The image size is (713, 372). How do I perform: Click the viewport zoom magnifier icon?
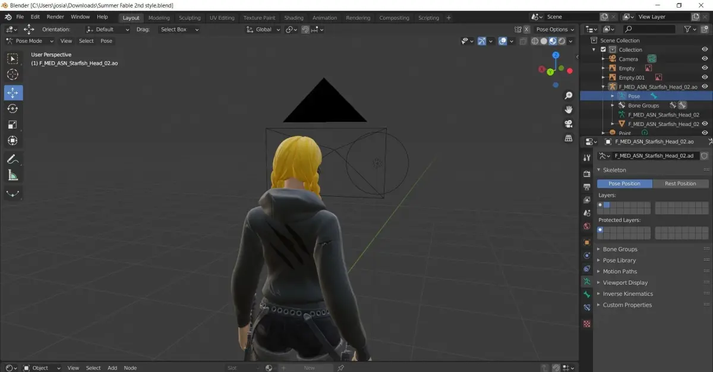[569, 96]
